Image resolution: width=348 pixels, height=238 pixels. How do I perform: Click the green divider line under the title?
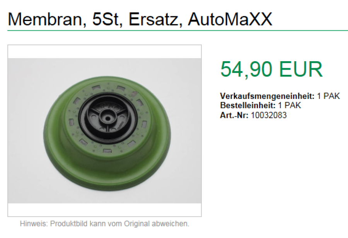(x=177, y=31)
